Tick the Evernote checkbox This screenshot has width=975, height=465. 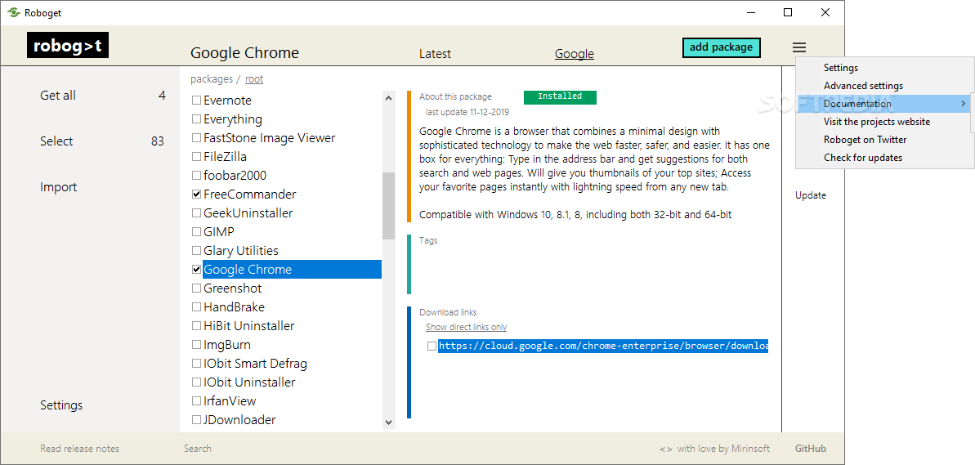(196, 100)
